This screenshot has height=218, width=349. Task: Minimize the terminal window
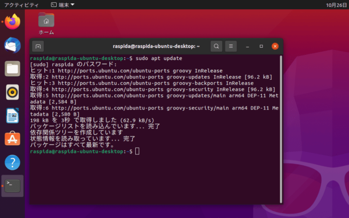(247, 46)
